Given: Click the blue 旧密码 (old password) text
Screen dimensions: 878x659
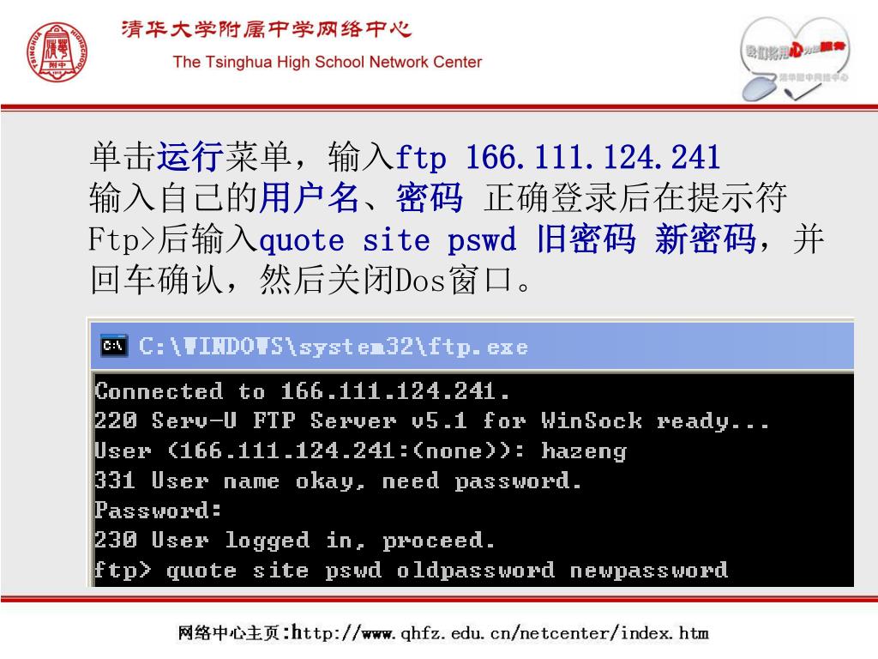Looking at the screenshot, I should [x=586, y=239].
